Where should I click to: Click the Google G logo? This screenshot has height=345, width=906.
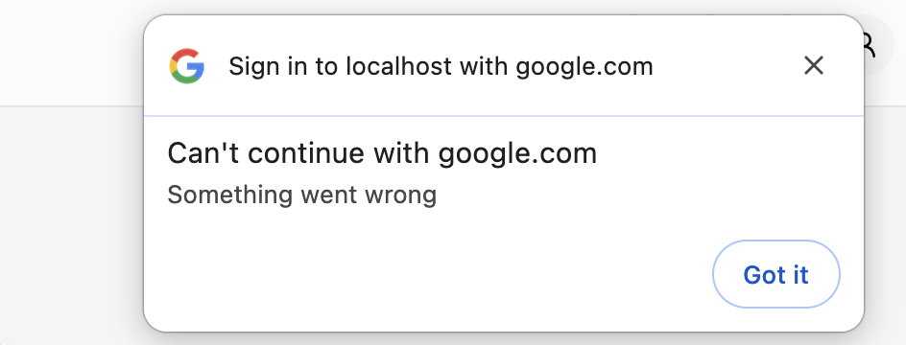pos(186,66)
